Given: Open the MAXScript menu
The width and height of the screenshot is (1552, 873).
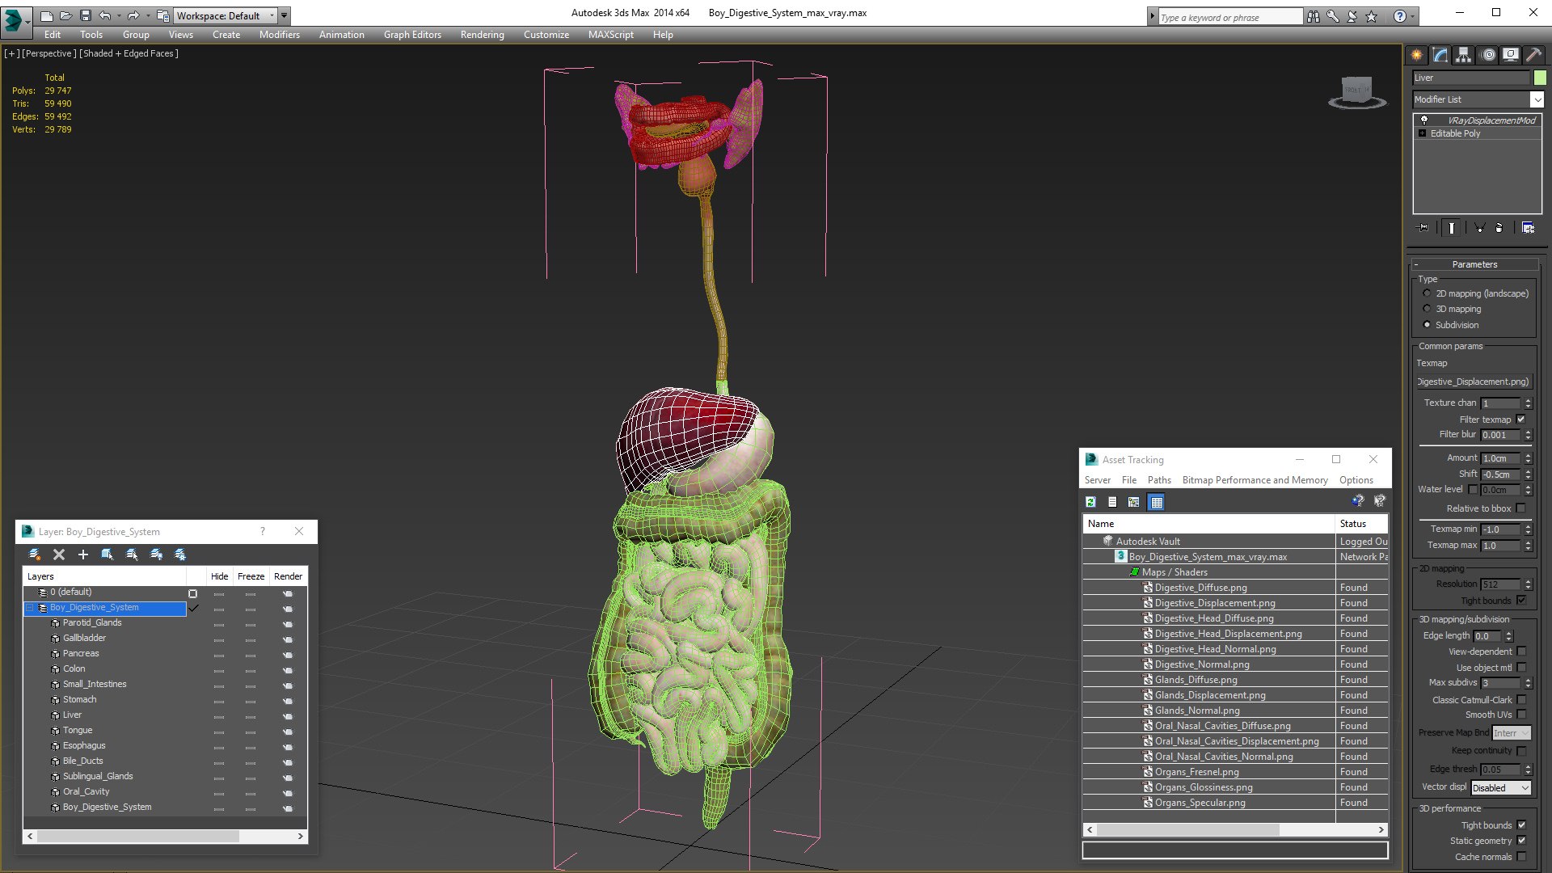Looking at the screenshot, I should (610, 35).
